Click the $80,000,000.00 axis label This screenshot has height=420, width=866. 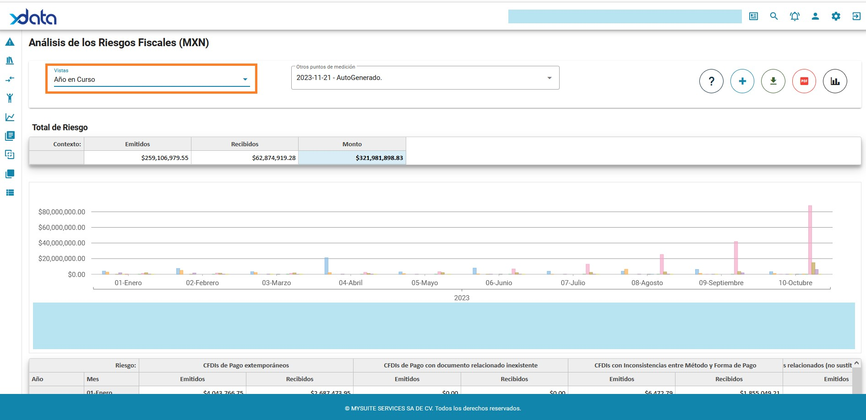click(62, 212)
